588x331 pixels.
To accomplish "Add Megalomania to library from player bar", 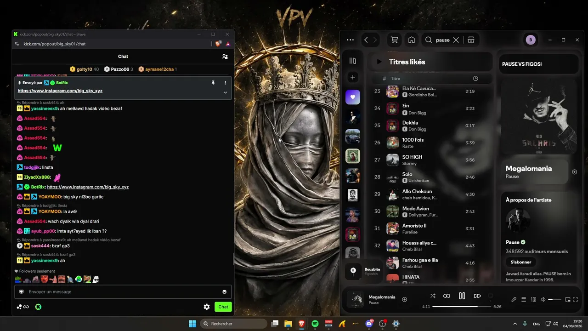I will point(405,299).
